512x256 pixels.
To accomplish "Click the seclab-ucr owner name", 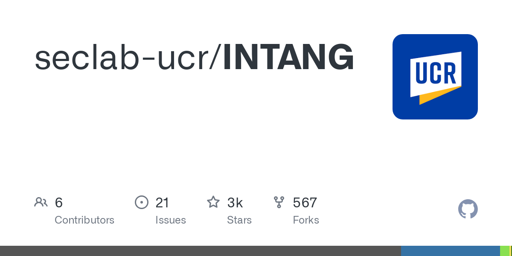I will tap(125, 58).
